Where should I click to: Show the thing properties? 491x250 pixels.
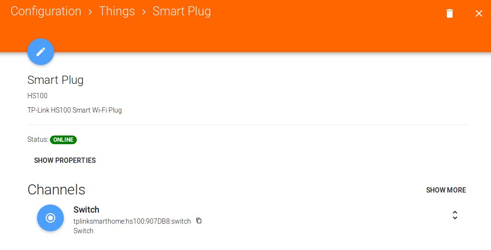65,160
